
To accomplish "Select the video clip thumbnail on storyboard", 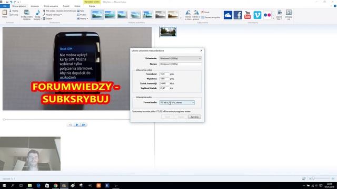I will coord(168,32).
